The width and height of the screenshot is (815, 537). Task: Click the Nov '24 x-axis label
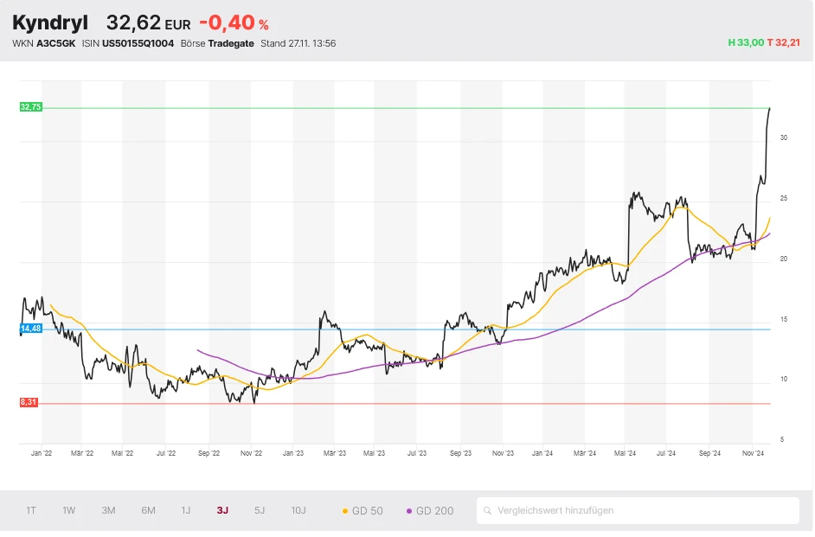point(754,452)
